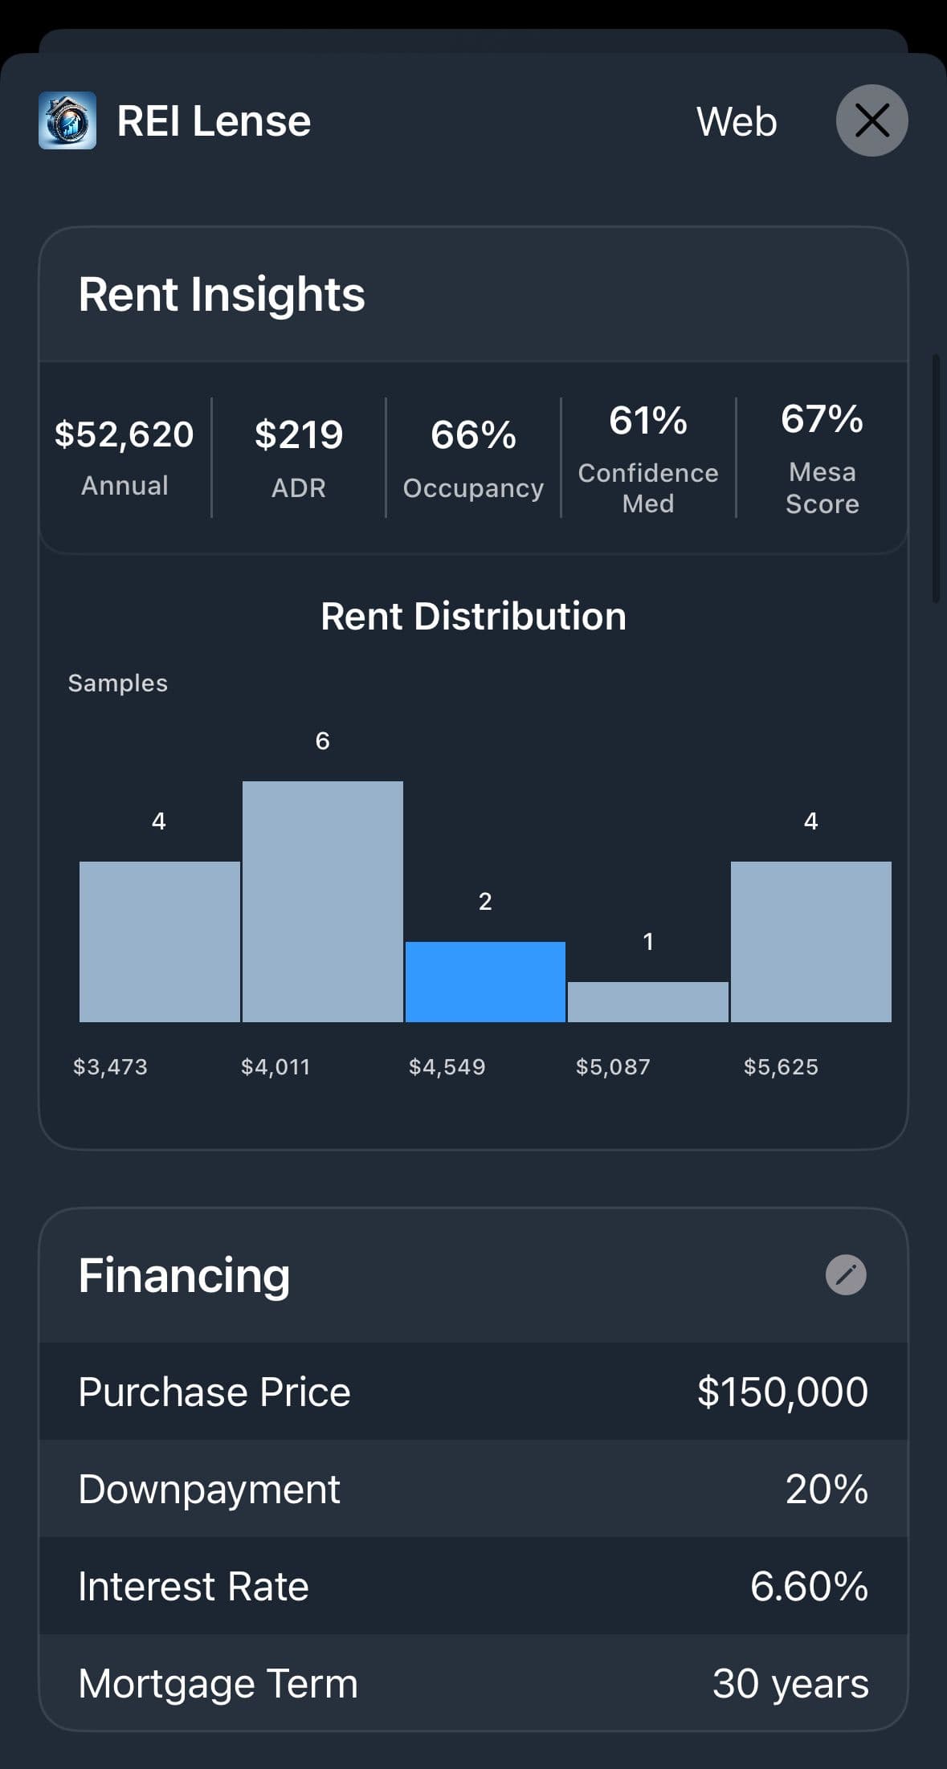This screenshot has width=947, height=1769.
Task: Select the Interest Rate 6.60% row
Action: point(473,1586)
